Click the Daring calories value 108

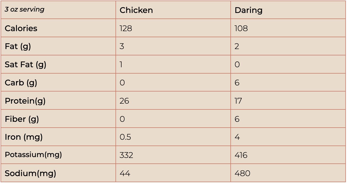click(241, 28)
